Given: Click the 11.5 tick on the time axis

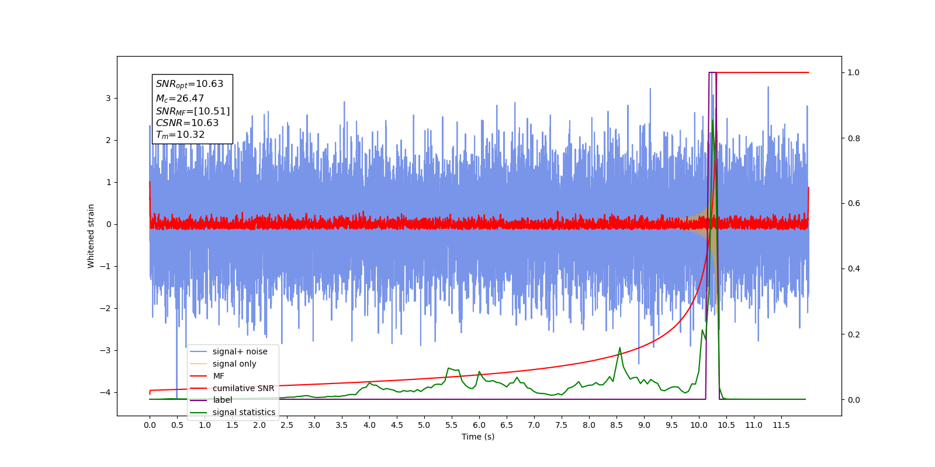Looking at the screenshot, I should [x=781, y=425].
